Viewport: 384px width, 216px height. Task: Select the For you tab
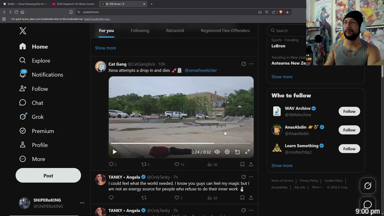pos(106,31)
